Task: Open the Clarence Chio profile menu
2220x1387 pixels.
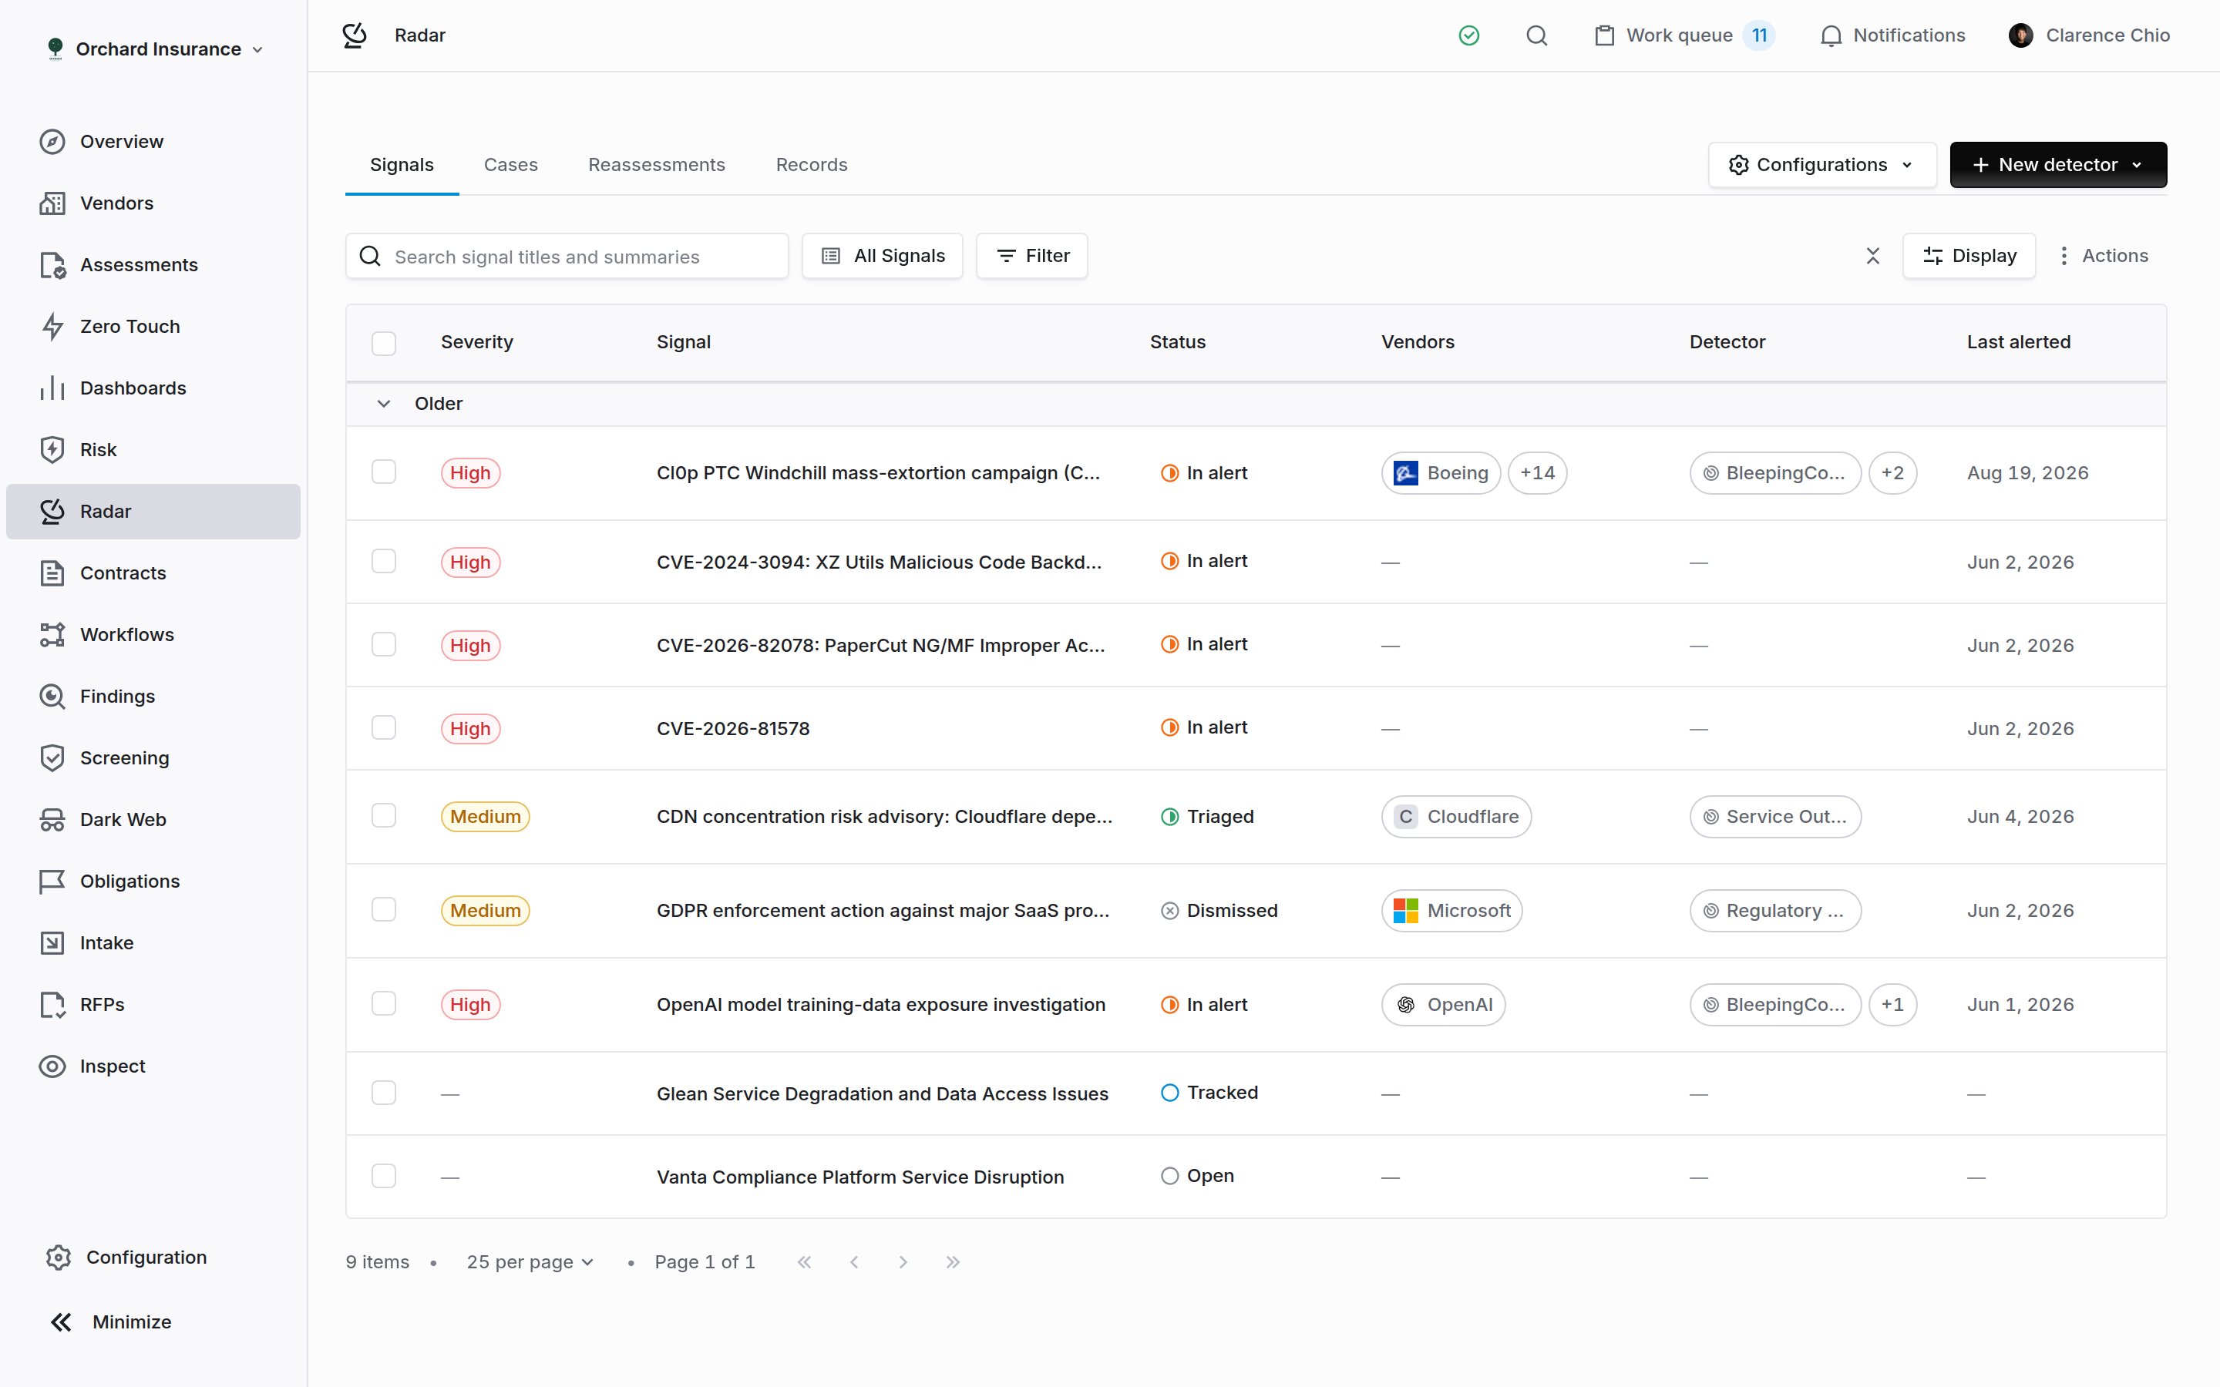Action: (2089, 35)
